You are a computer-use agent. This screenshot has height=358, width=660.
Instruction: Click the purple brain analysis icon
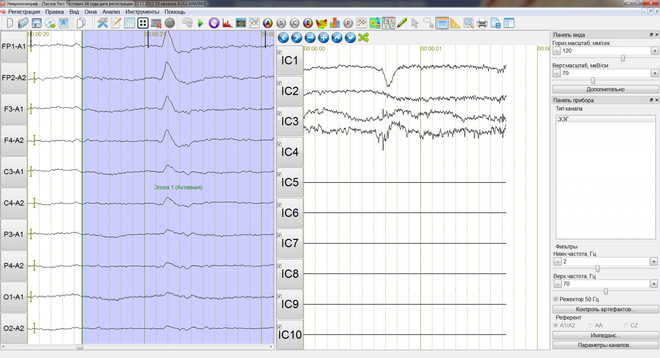(x=214, y=23)
